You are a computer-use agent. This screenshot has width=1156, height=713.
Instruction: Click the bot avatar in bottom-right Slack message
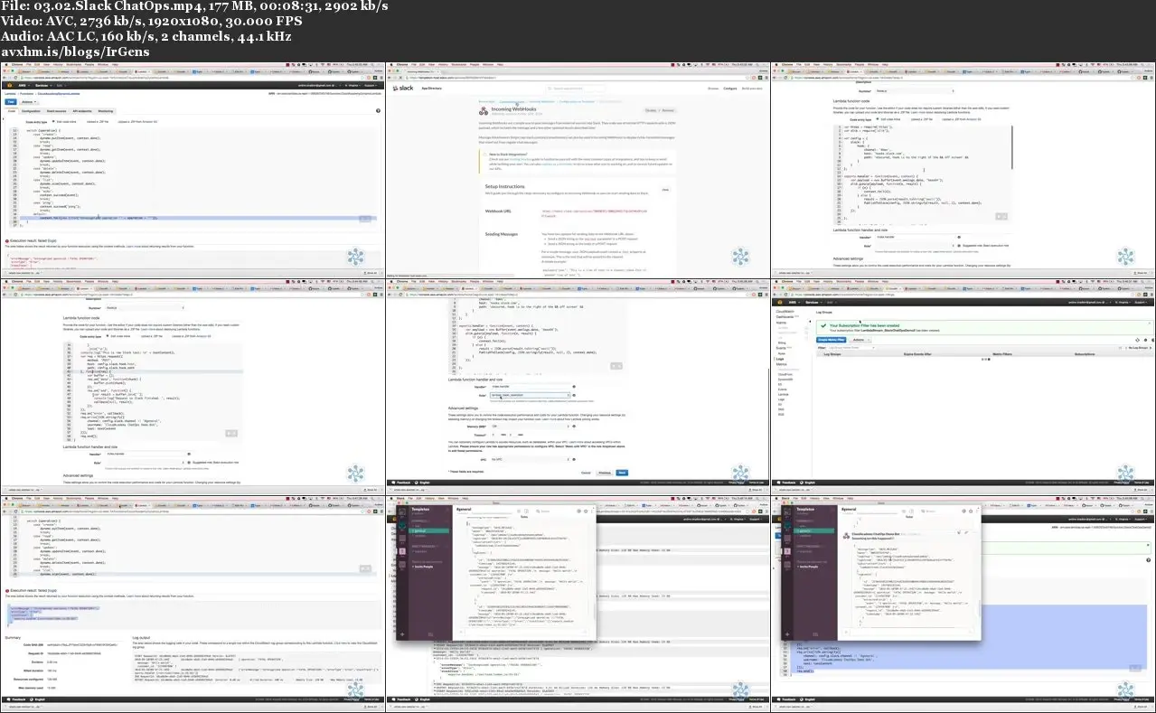click(x=846, y=535)
